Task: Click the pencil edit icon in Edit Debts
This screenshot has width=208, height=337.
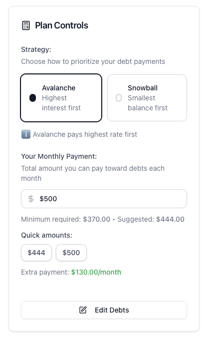Action: tap(83, 310)
